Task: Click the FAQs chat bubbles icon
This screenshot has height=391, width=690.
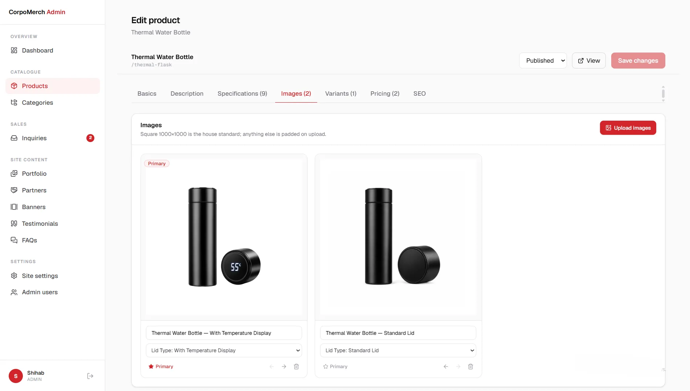Action: pyautogui.click(x=14, y=240)
